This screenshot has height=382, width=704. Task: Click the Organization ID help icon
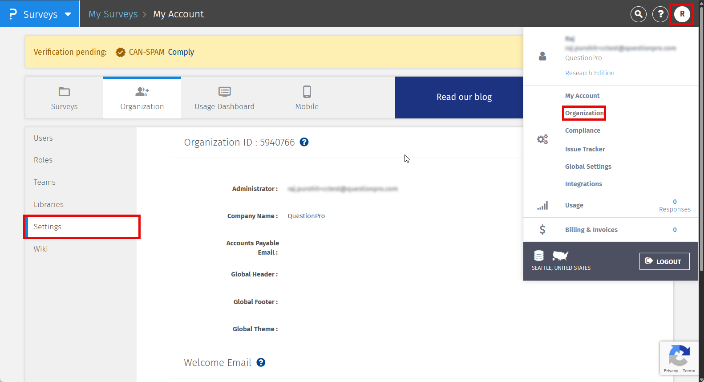pyautogui.click(x=304, y=142)
